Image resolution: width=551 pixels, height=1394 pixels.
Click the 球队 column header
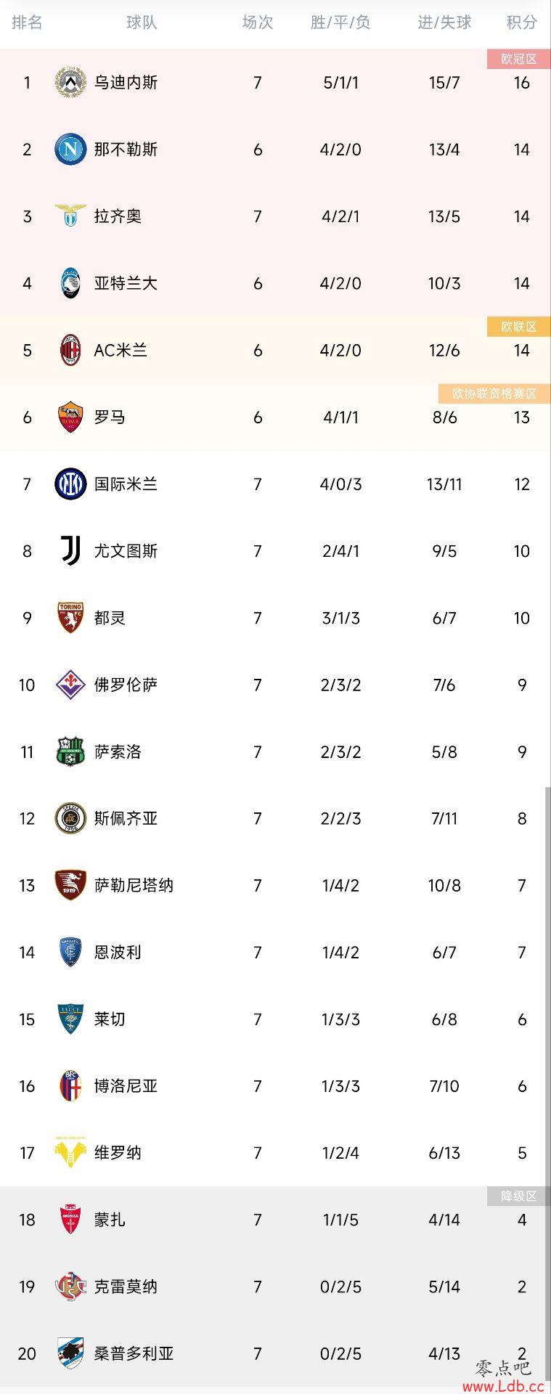[x=142, y=23]
